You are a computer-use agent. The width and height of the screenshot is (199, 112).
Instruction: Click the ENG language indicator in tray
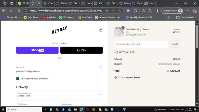[x=182, y=110]
